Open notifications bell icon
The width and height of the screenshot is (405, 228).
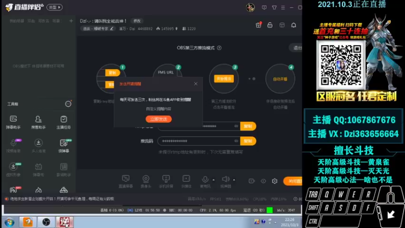pyautogui.click(x=294, y=25)
